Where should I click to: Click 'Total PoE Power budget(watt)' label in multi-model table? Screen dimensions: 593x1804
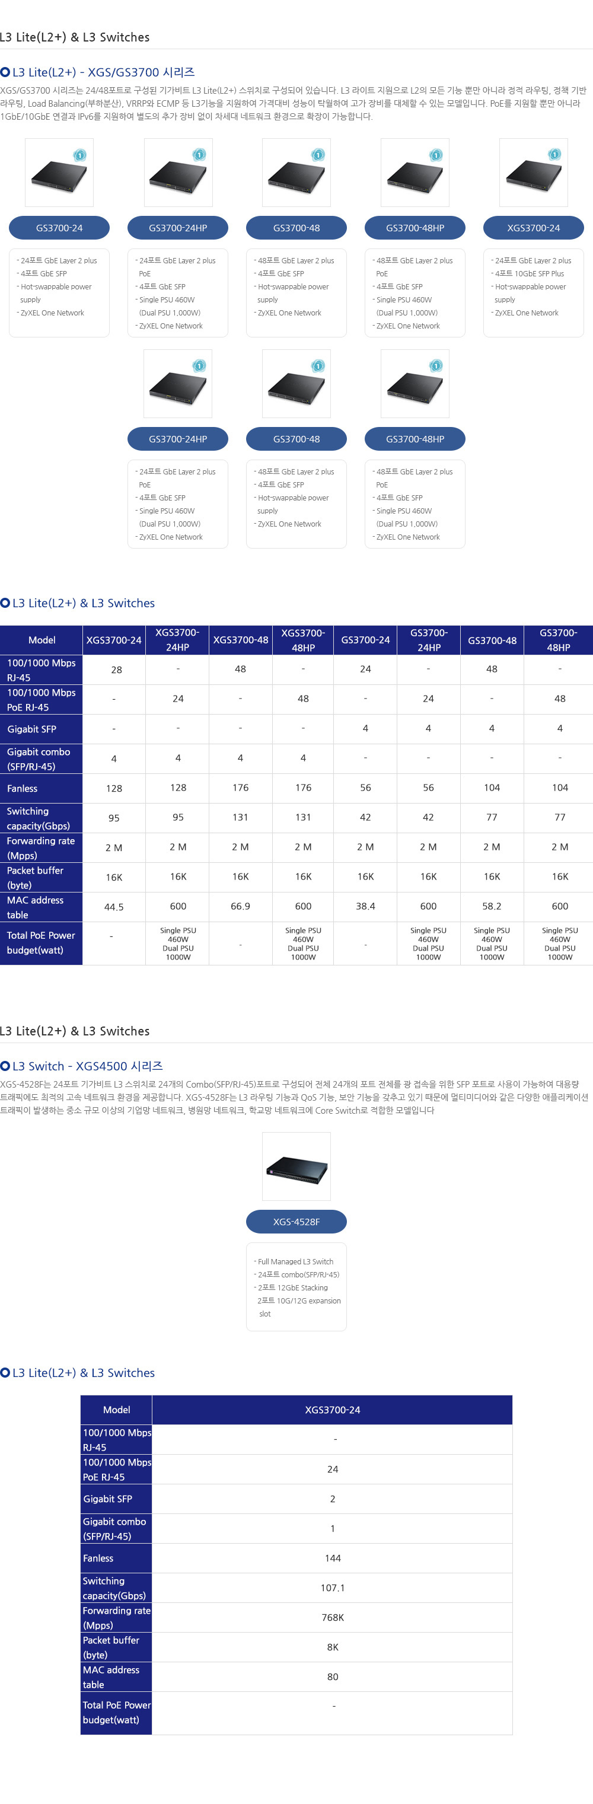[x=42, y=942]
